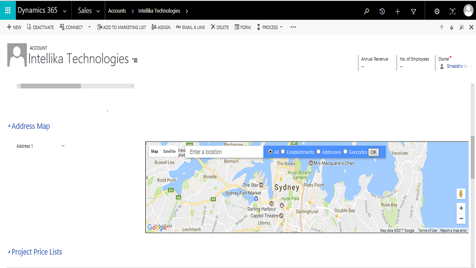This screenshot has height=268, width=476.
Task: Open the FORM command
Action: tap(242, 27)
